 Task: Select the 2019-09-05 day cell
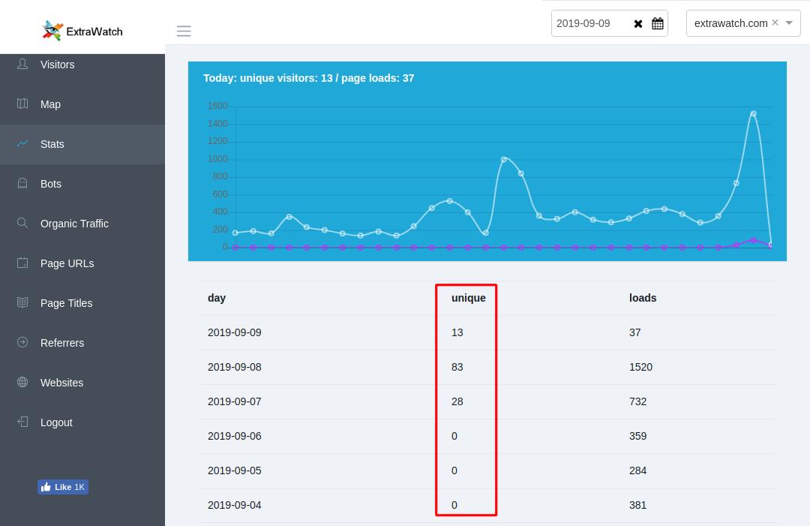[235, 471]
